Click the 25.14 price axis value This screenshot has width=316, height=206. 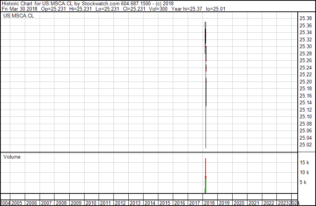(305, 102)
